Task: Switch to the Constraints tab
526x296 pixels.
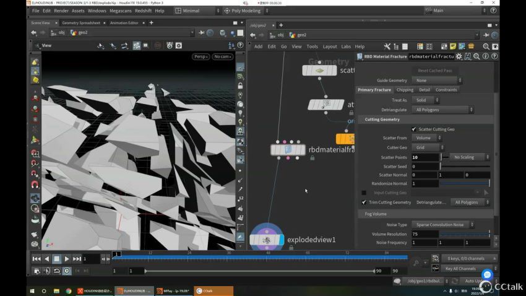Action: (446, 90)
